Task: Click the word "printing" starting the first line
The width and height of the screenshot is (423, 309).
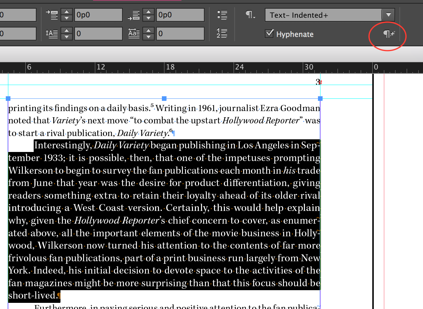Action: [x=25, y=109]
